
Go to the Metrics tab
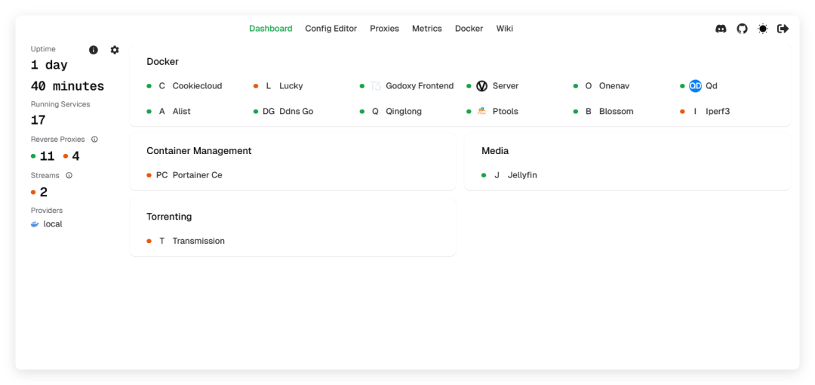pos(426,29)
